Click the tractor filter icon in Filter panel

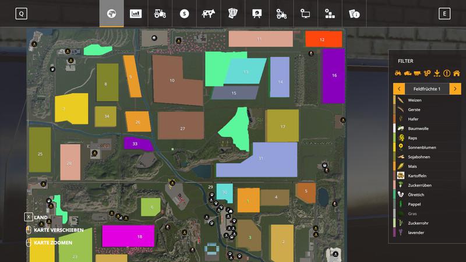pos(398,73)
